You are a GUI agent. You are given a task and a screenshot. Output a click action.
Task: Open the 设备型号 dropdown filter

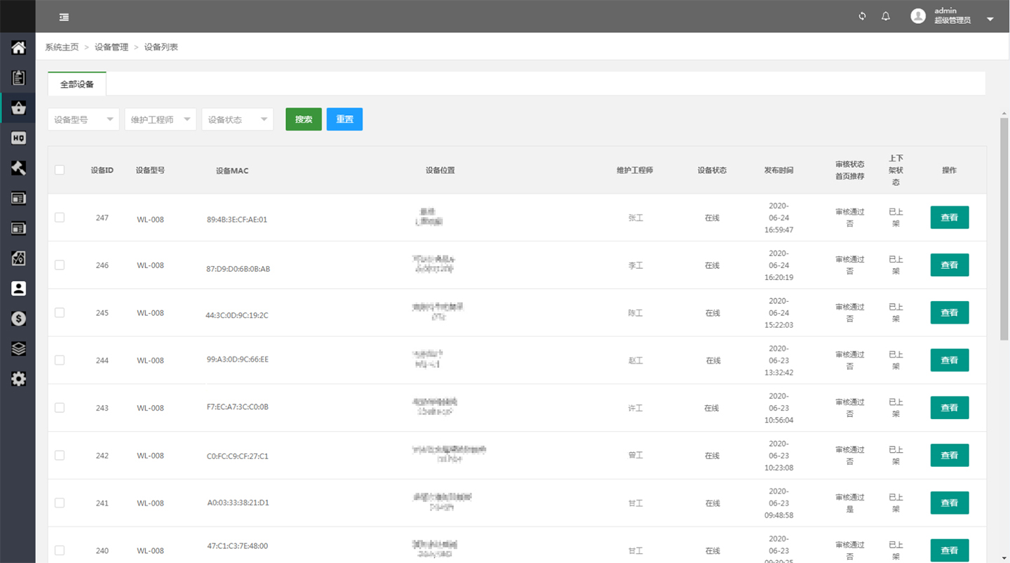83,119
